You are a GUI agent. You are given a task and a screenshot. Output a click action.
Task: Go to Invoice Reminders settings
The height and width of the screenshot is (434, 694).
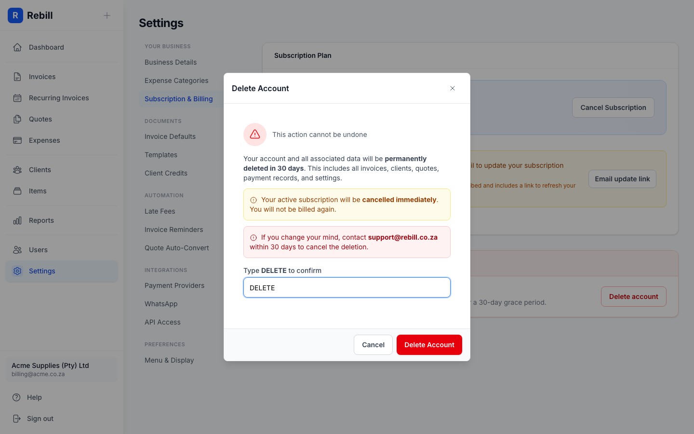tap(173, 230)
